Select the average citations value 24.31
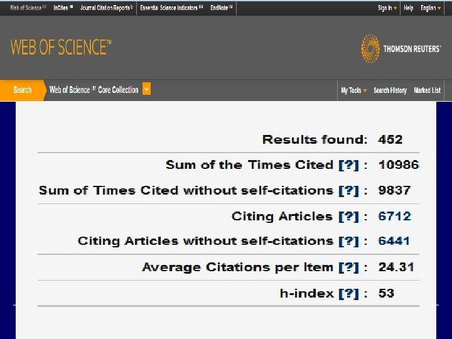Viewport: 452px width, 339px height. 396,267
